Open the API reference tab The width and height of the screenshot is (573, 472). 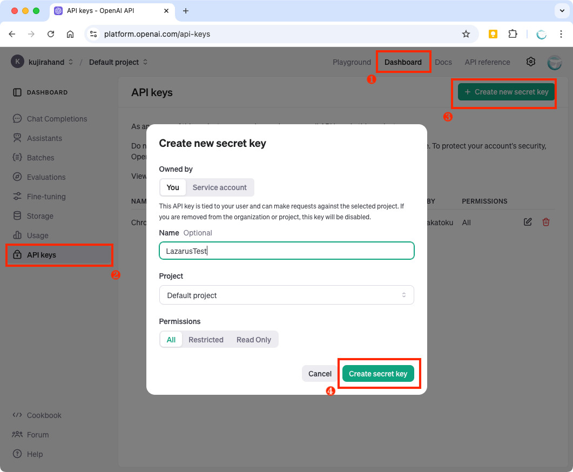coord(487,62)
